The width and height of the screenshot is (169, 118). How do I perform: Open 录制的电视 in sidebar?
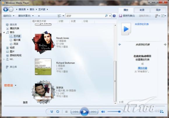(16, 55)
